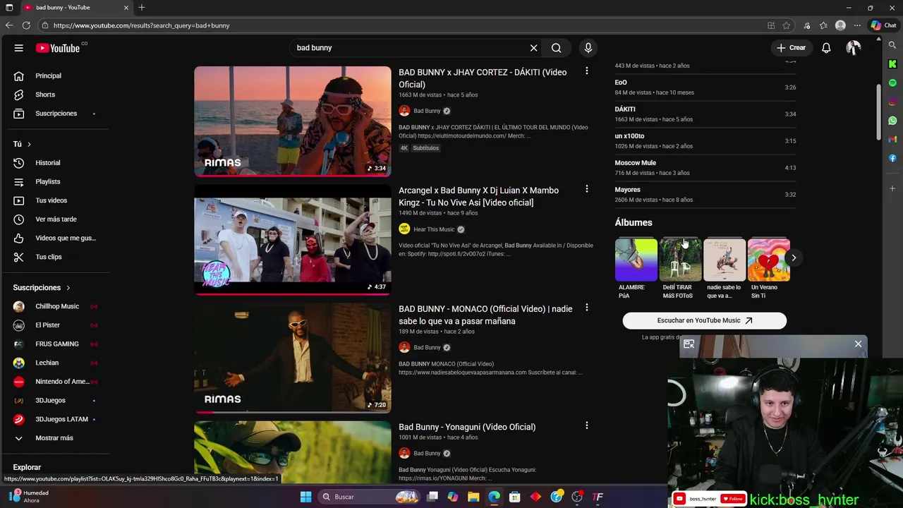The width and height of the screenshot is (903, 508).
Task: Open WhatsApp in the browser sidebar
Action: [x=892, y=121]
